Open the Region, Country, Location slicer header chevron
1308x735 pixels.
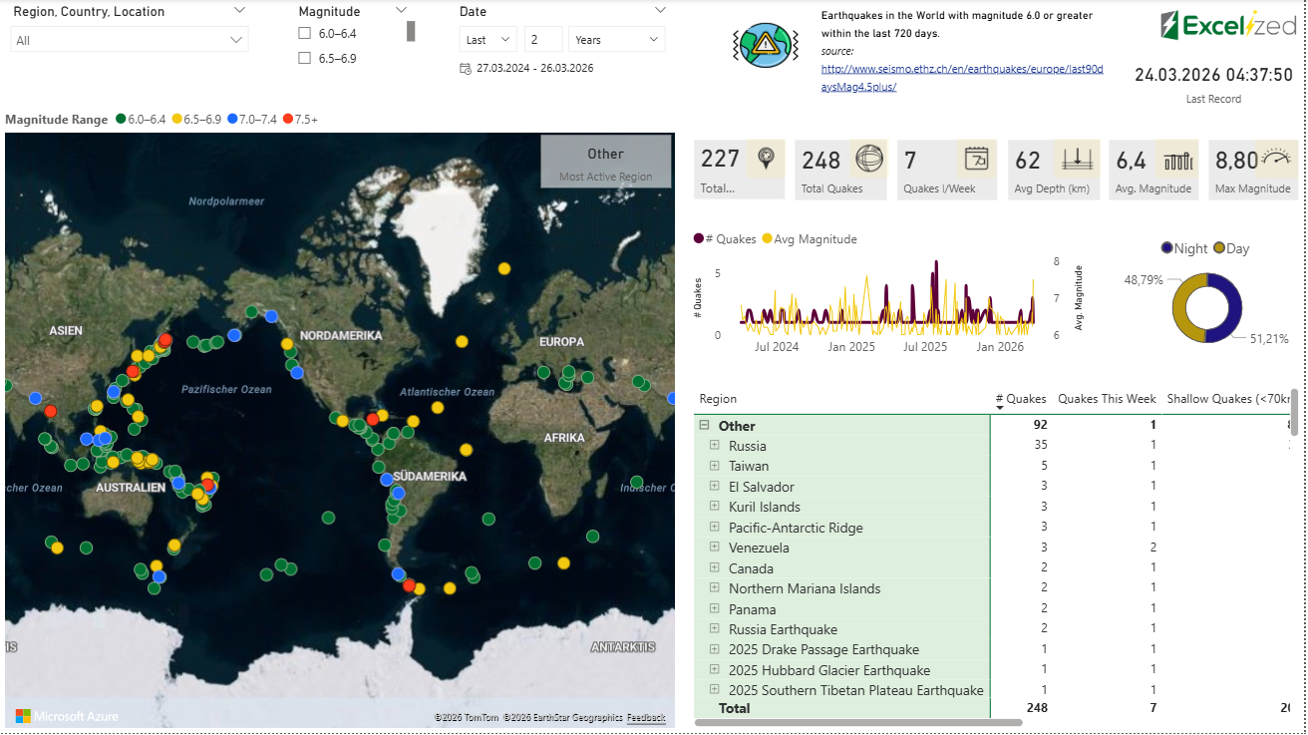pyautogui.click(x=239, y=10)
